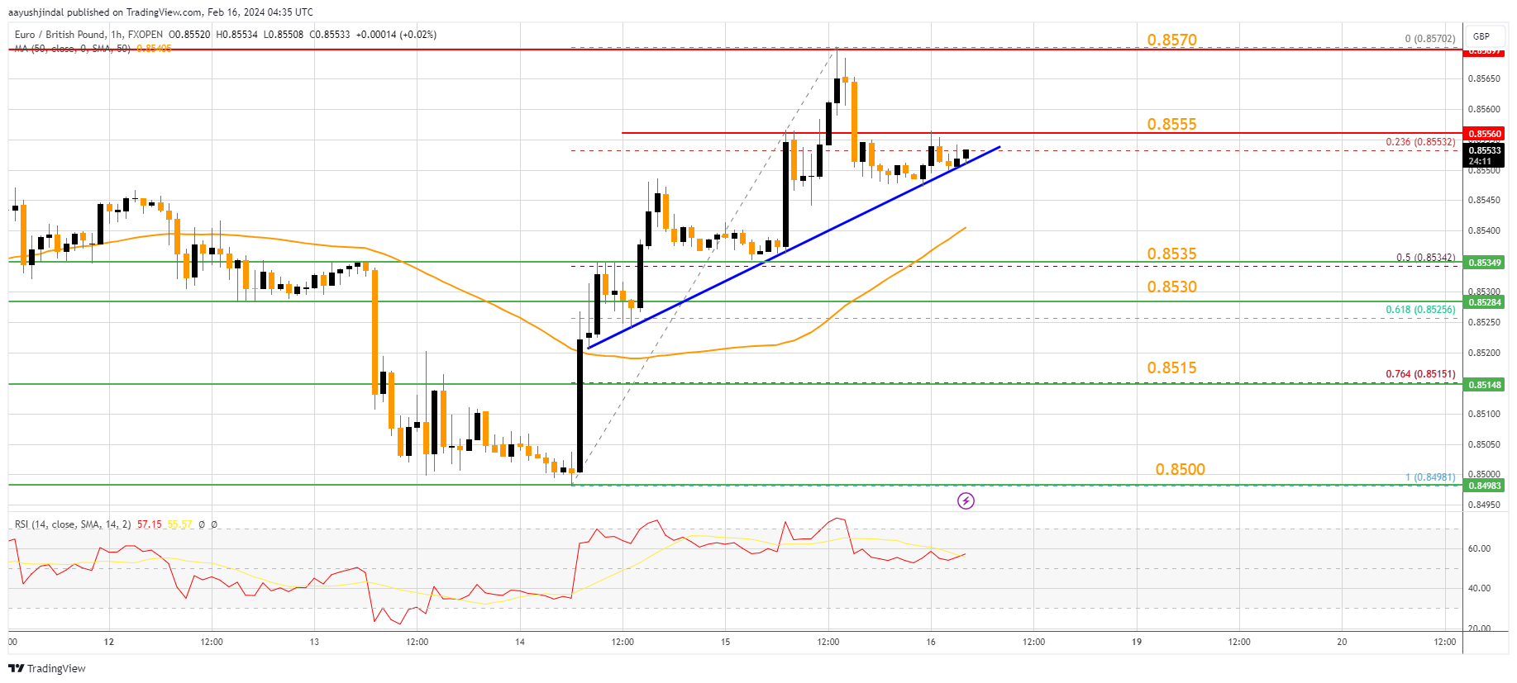Click the purple lightning event icon
The height and width of the screenshot is (683, 1517).
pos(966,500)
